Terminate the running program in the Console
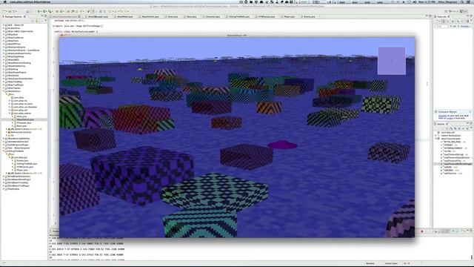The height and width of the screenshot is (267, 474). [422, 231]
